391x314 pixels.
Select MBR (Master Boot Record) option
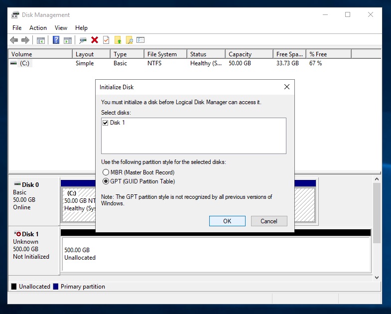(x=105, y=172)
